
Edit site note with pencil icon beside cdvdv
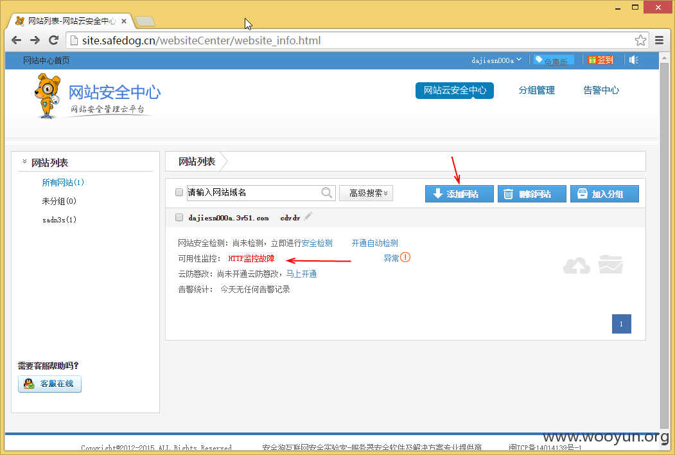click(308, 217)
